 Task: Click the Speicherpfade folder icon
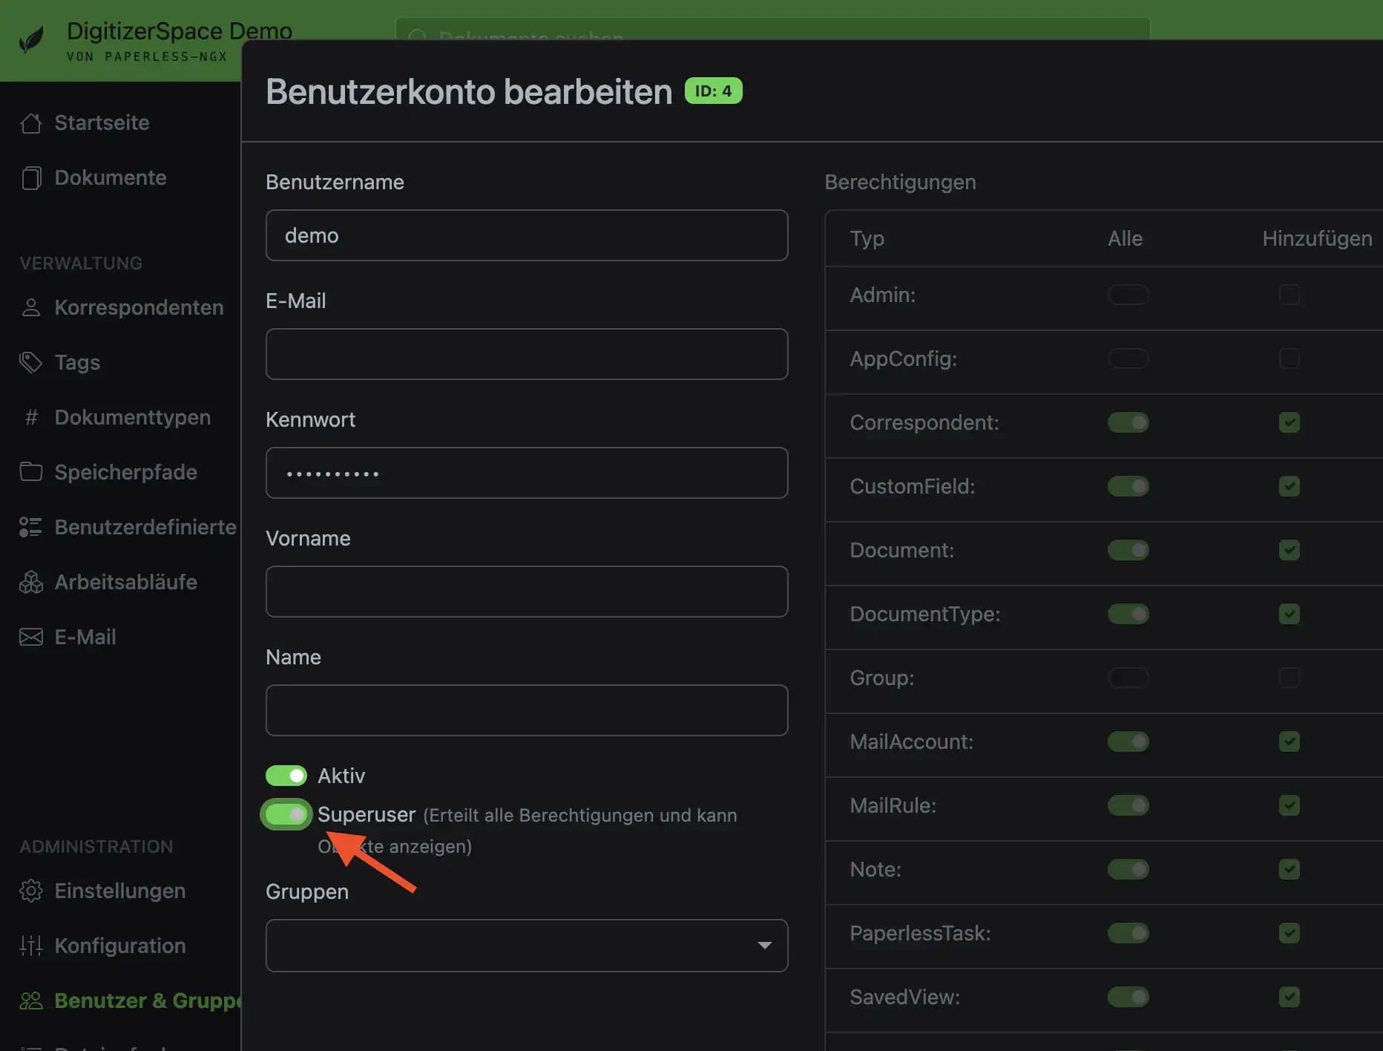pyautogui.click(x=31, y=472)
